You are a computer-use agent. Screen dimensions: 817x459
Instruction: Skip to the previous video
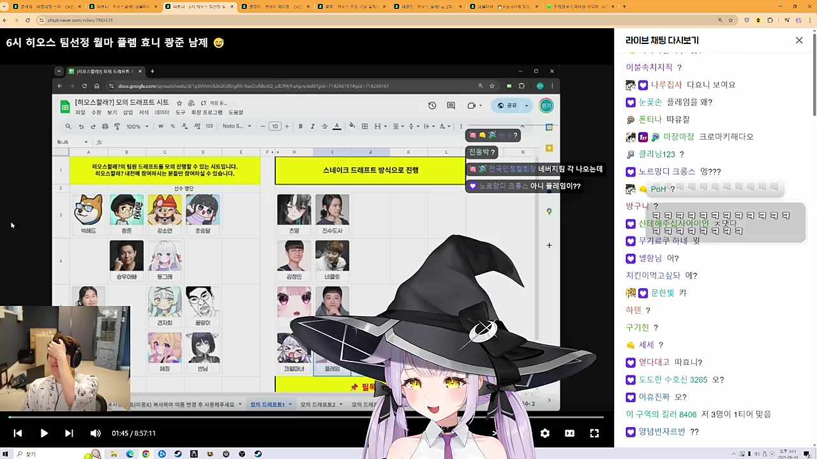(18, 433)
